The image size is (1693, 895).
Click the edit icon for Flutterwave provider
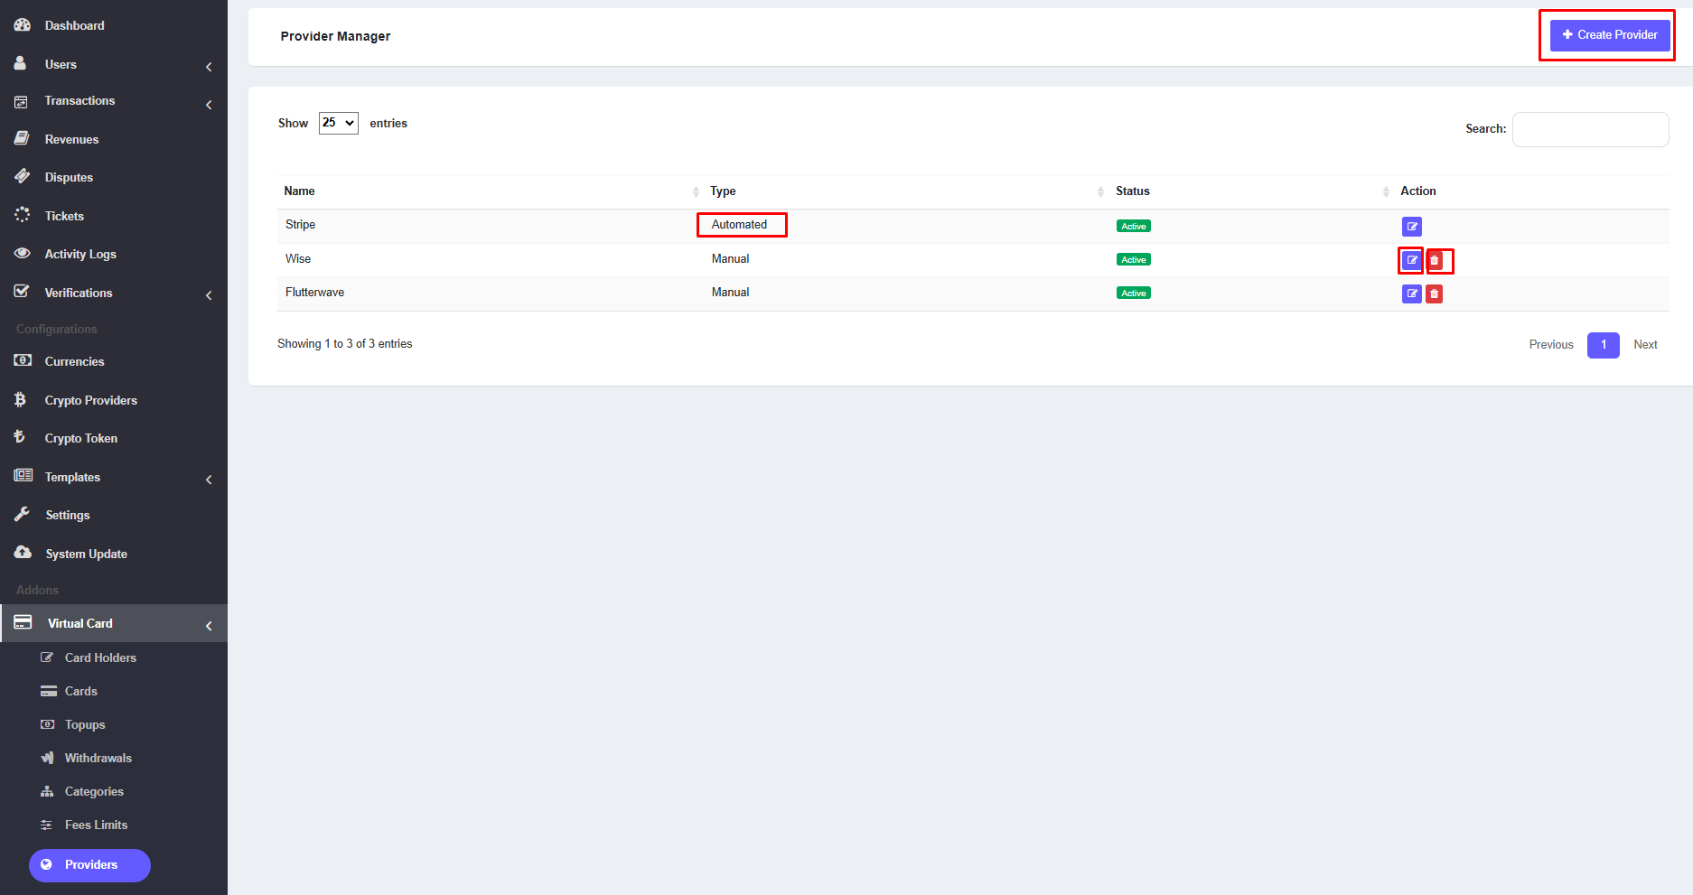tap(1411, 294)
